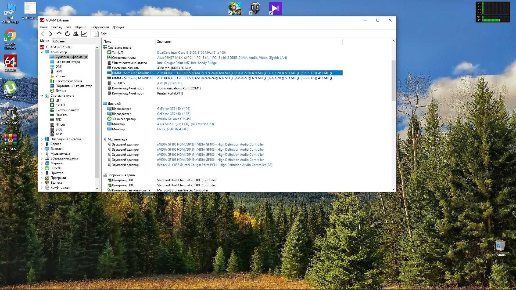The image size is (516, 290).
Task: Click the Значення column header
Action: tap(249, 42)
